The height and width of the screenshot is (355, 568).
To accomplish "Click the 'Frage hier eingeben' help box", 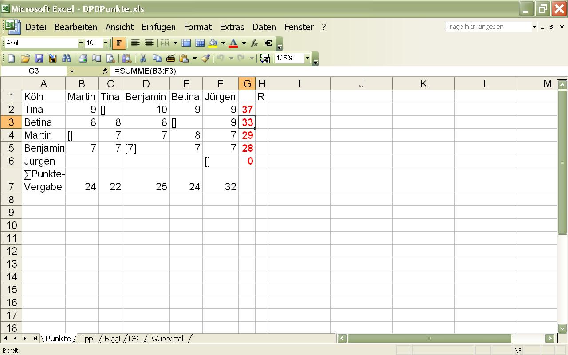I will point(488,27).
